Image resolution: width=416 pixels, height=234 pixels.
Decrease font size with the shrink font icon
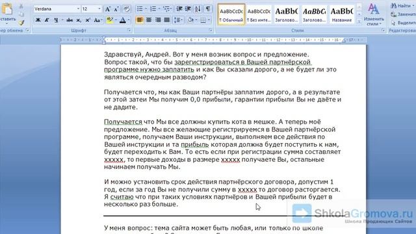pyautogui.click(x=116, y=9)
